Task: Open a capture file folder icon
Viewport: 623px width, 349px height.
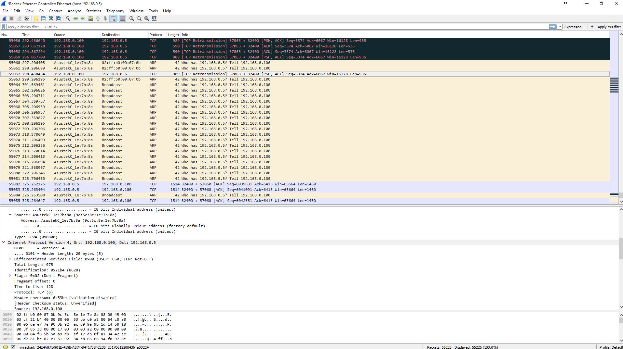Action: [x=36, y=19]
